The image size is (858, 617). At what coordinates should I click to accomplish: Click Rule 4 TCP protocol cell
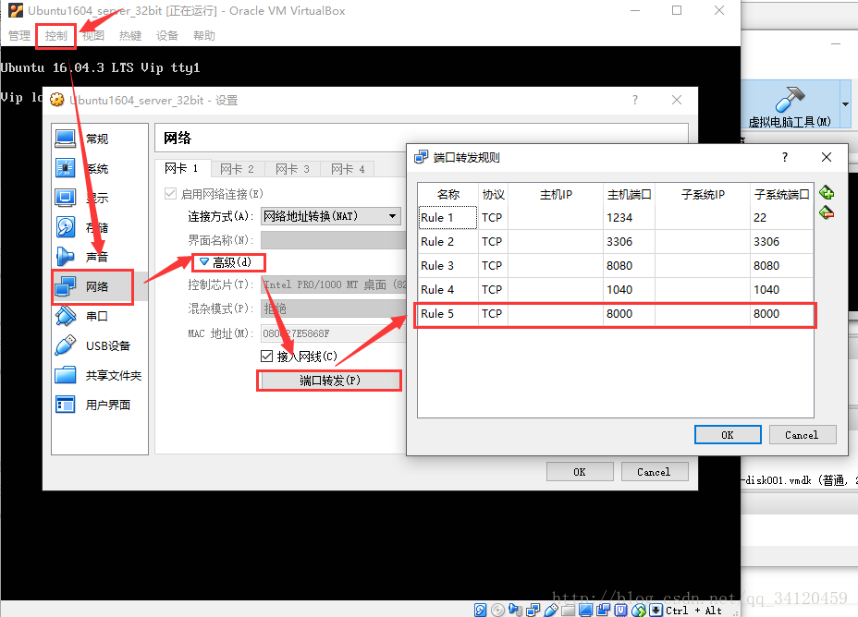(x=493, y=290)
